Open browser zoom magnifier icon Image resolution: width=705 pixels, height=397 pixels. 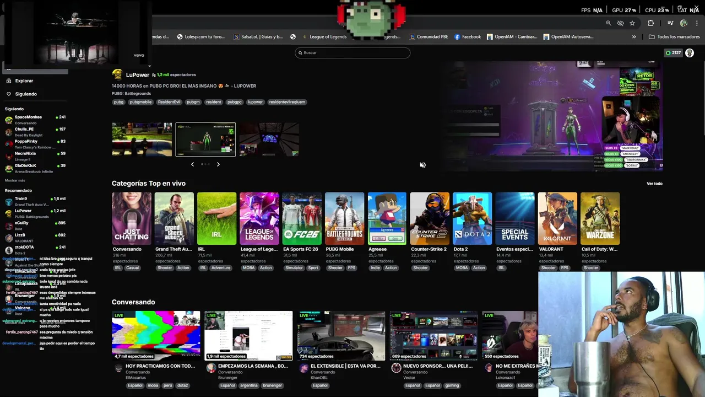(608, 23)
